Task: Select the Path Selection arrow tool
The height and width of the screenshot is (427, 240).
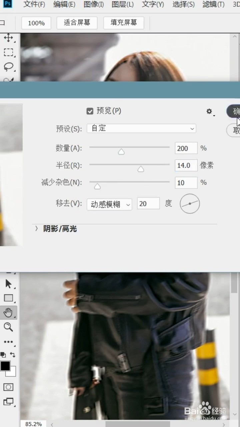Action: [8, 284]
